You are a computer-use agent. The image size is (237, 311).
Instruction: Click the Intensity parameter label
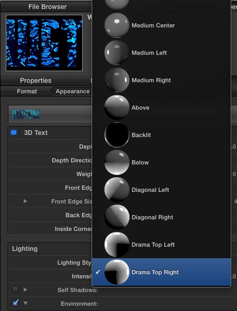82,276
